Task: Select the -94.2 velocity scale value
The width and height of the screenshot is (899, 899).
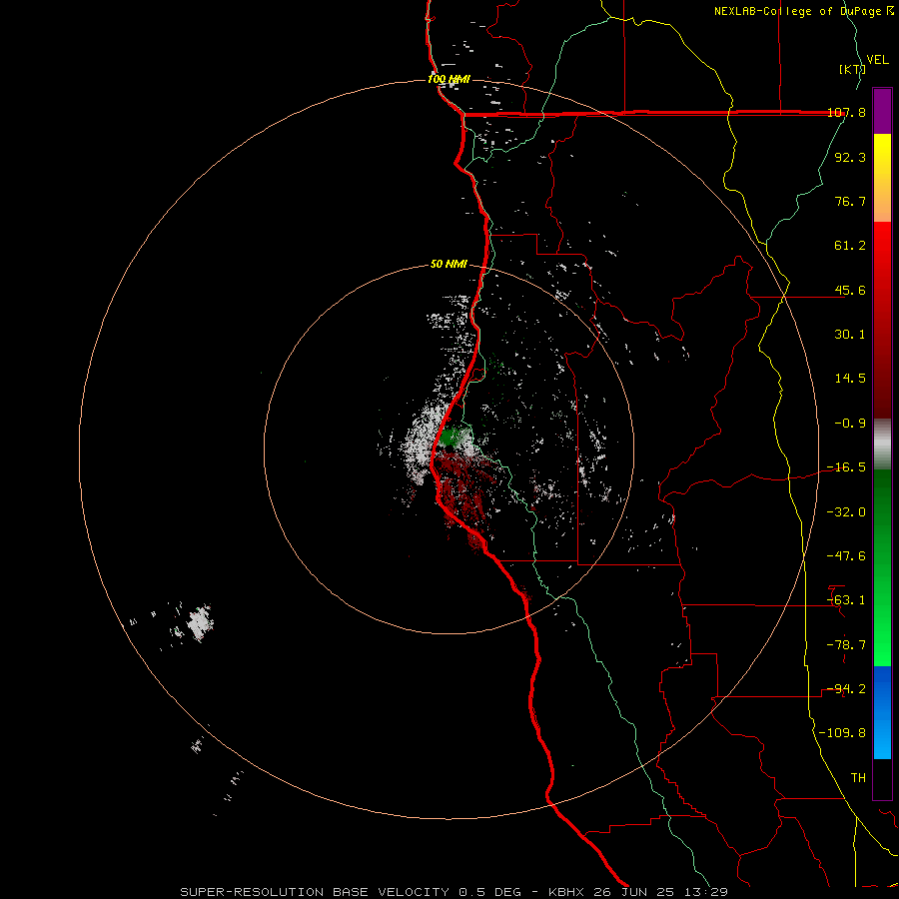Action: tap(846, 689)
